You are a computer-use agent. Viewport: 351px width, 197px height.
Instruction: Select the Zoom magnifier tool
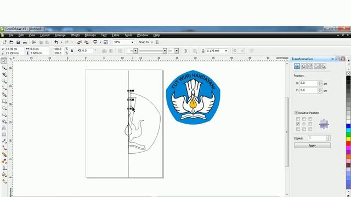point(4,81)
